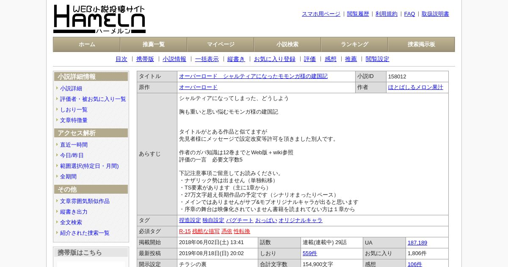Open 評価者・被お気に入り一覧 in sidebar
This screenshot has width=508, height=267.
click(93, 99)
